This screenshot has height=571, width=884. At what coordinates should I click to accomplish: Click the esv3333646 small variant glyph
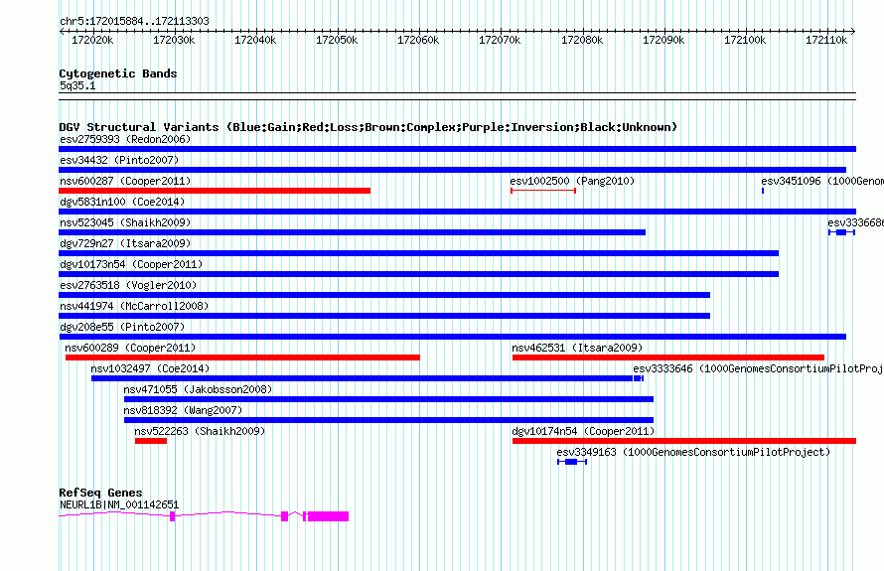(639, 378)
